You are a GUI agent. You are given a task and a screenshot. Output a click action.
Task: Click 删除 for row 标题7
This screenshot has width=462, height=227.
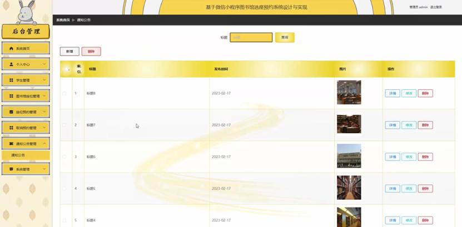tap(425, 125)
